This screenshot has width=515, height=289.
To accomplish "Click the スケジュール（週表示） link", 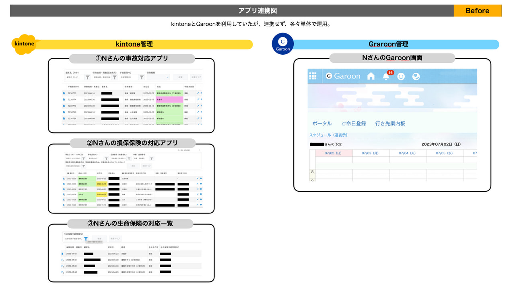I will (328, 135).
